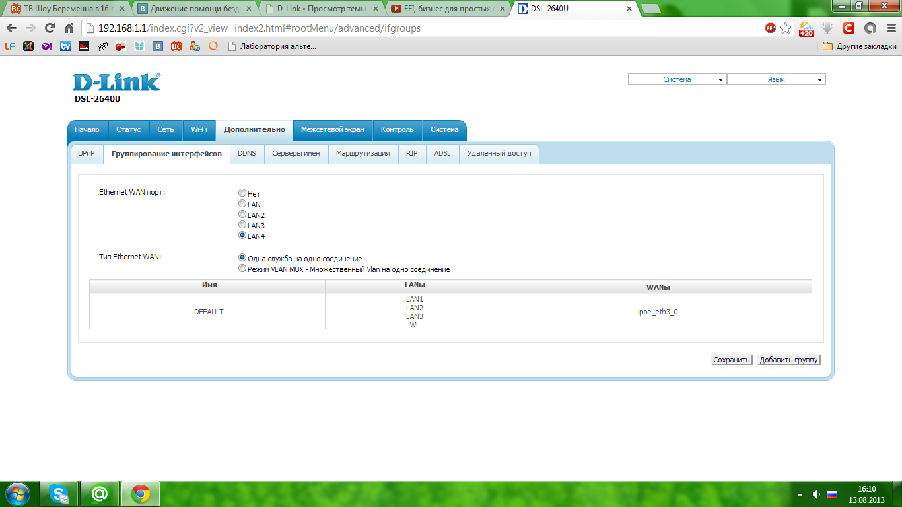Open the LF bookmark
This screenshot has height=507, width=902.
10,46
